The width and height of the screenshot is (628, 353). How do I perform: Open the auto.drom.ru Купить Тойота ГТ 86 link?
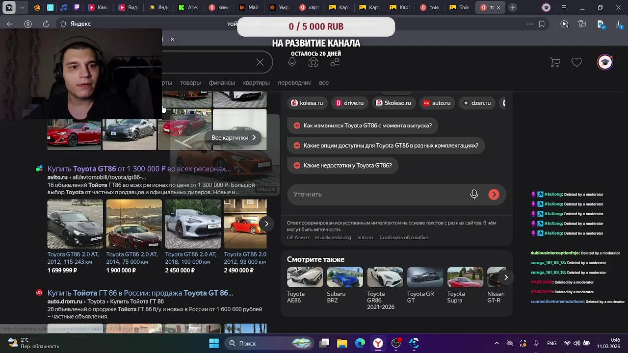[x=140, y=293]
